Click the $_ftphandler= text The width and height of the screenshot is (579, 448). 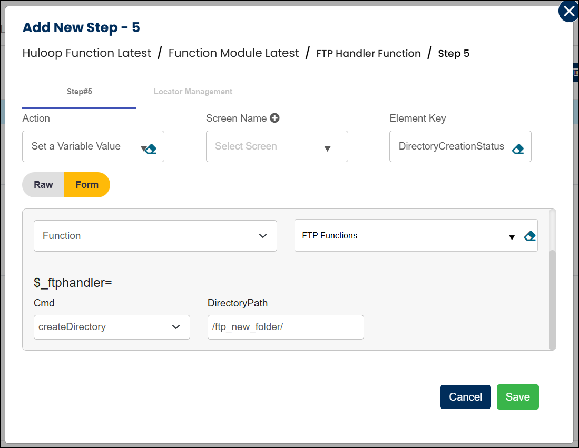[73, 283]
